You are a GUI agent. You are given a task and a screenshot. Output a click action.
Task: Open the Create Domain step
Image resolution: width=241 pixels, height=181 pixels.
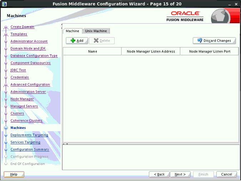22,27
